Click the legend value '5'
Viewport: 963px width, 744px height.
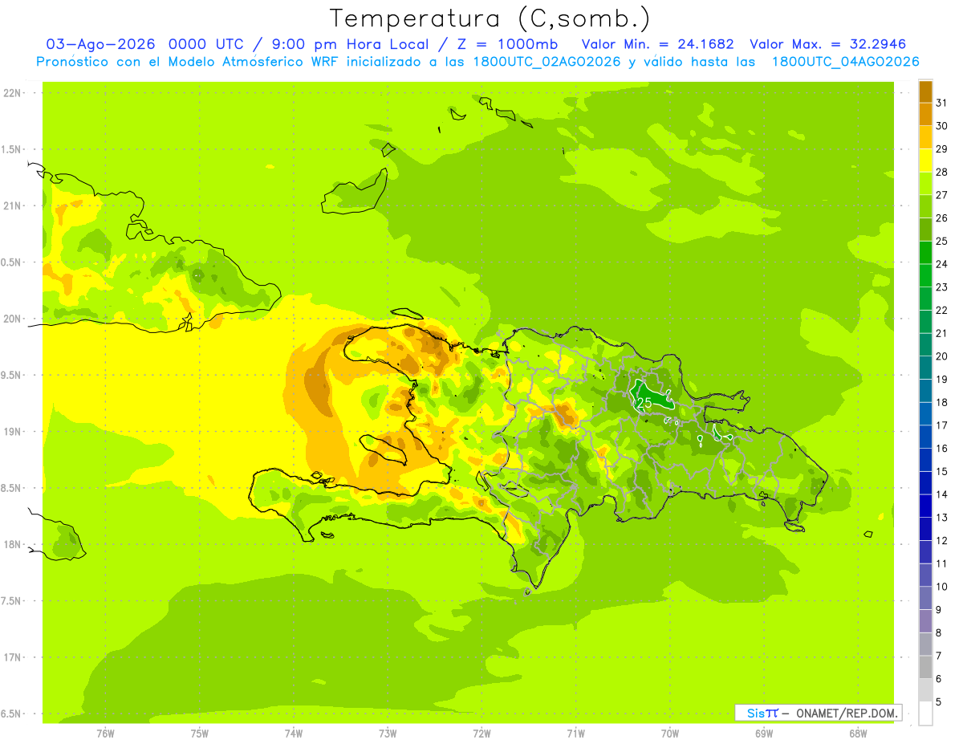pos(939,702)
